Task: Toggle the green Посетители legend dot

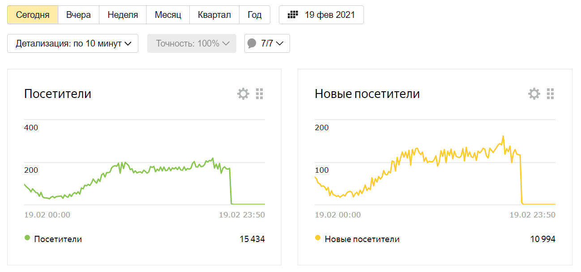Action: tap(27, 238)
